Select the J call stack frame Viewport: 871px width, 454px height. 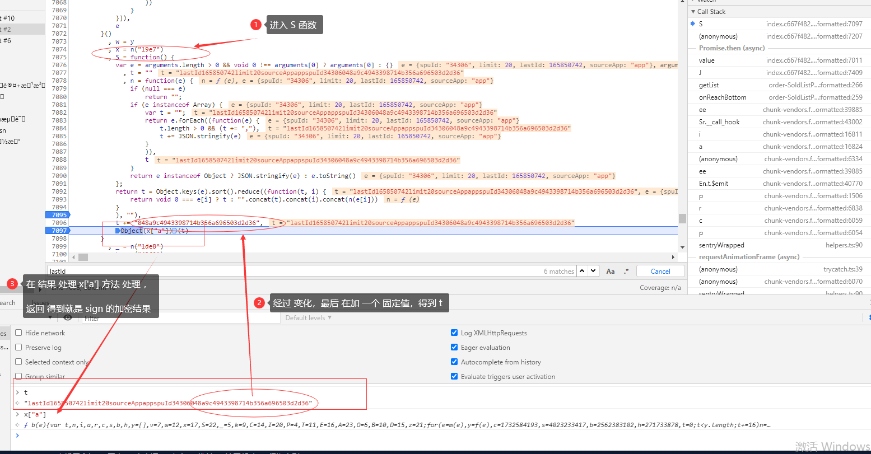[779, 73]
